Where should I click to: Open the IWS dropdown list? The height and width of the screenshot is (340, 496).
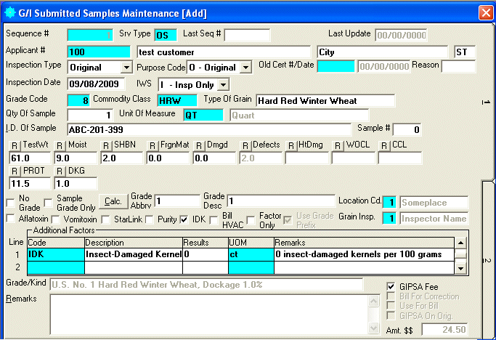pyautogui.click(x=223, y=85)
